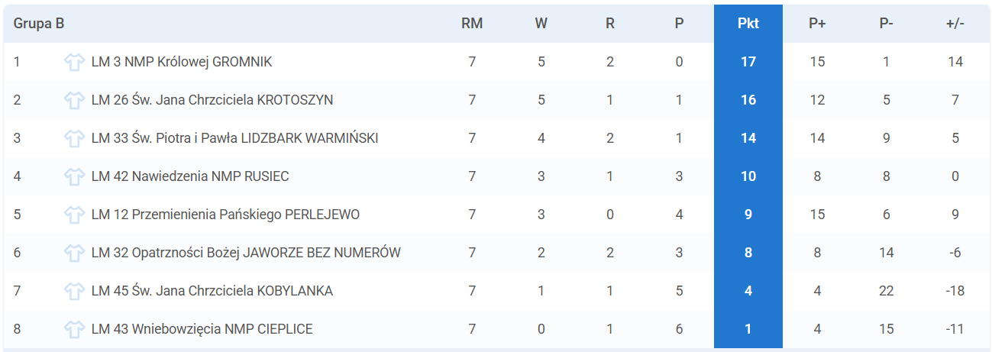Click the jersey icon beside RUSIEC team

[x=74, y=176]
